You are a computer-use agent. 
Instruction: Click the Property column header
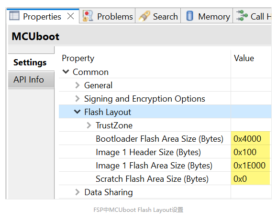(x=78, y=59)
